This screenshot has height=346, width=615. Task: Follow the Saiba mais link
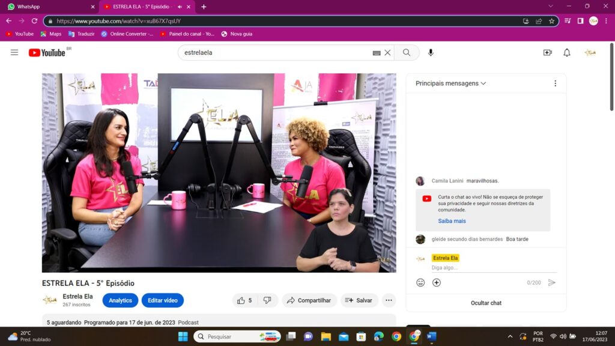(452, 221)
